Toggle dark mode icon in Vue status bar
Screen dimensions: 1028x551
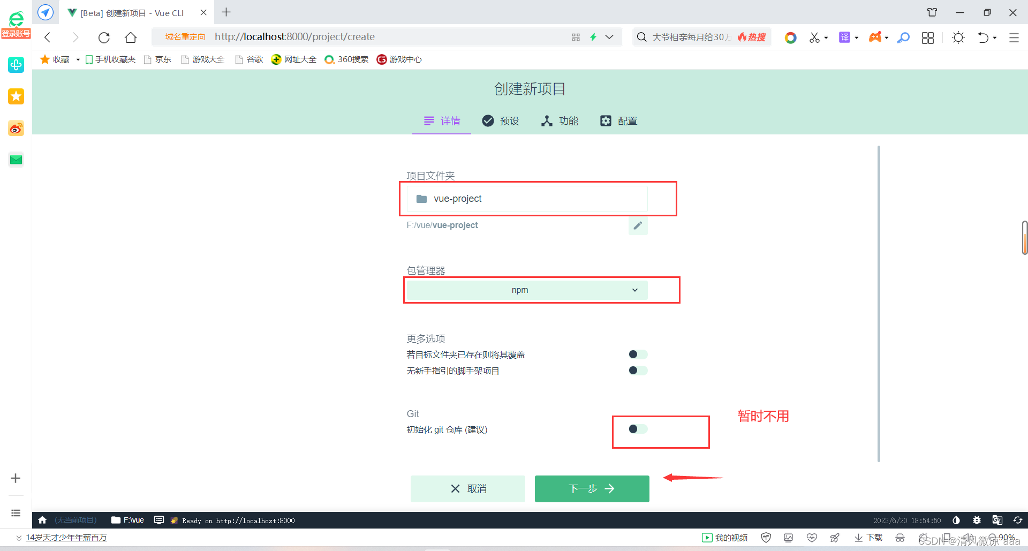click(x=956, y=520)
